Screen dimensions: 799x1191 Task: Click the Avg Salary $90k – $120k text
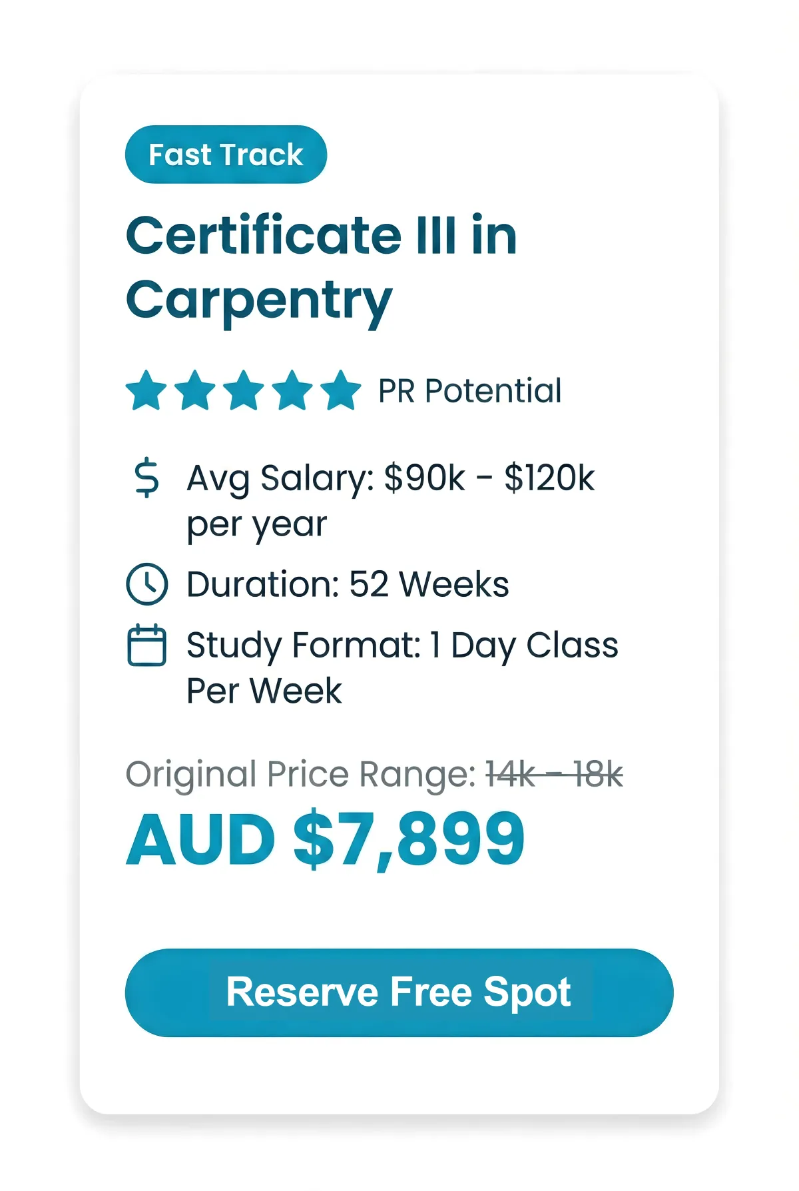click(x=390, y=478)
